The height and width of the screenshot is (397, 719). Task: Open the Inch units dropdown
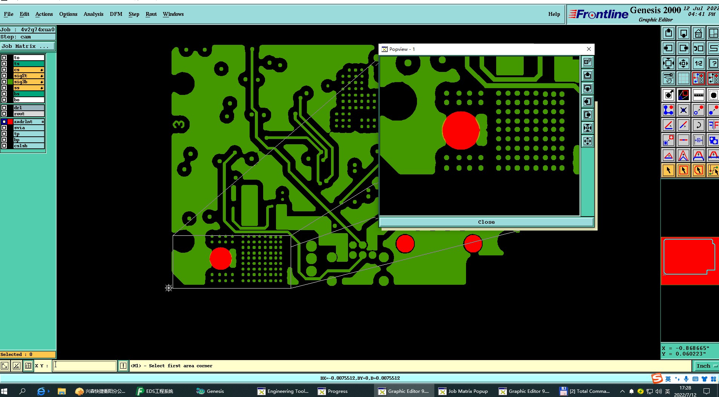coord(706,366)
